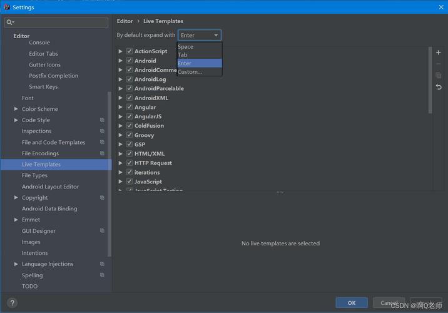Select Tab in the expand-with dropdown list

tap(200, 55)
